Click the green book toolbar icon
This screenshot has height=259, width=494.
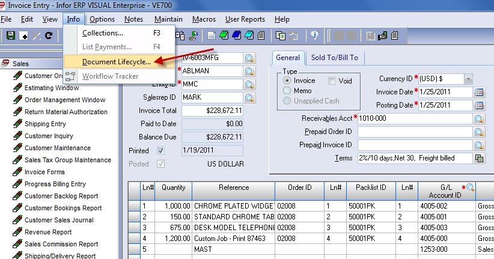tap(224, 35)
